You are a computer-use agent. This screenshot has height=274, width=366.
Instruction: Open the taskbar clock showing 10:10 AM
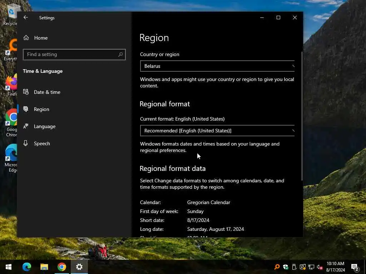(x=335, y=267)
